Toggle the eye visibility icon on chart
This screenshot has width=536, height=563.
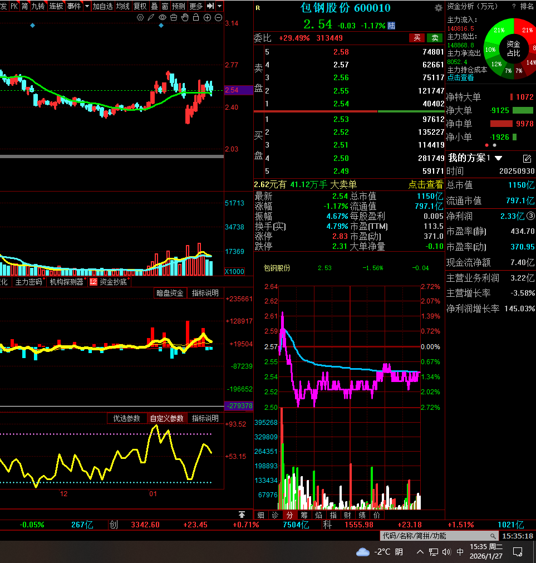tap(163, 17)
